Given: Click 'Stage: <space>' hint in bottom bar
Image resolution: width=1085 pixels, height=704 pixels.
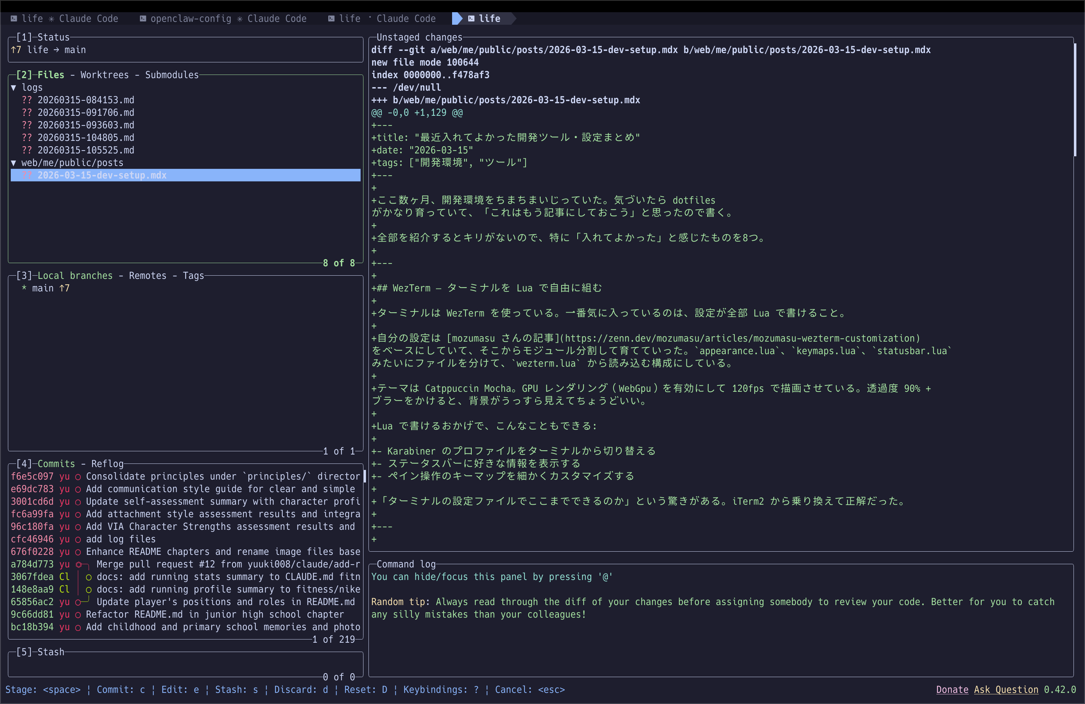Looking at the screenshot, I should 43,689.
